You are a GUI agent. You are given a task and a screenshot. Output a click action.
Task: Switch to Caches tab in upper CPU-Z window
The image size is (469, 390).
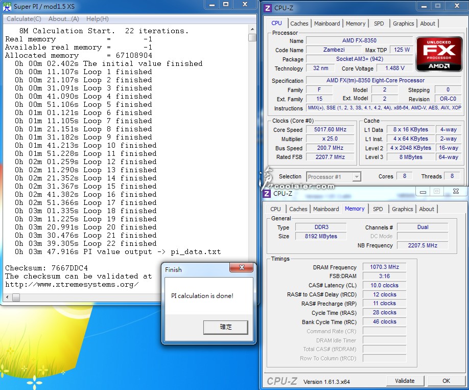pos(299,24)
